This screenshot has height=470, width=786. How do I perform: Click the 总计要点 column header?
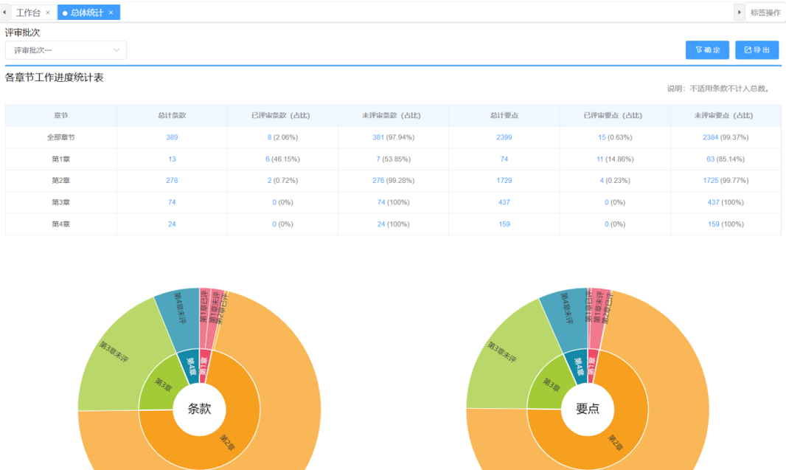tap(504, 115)
